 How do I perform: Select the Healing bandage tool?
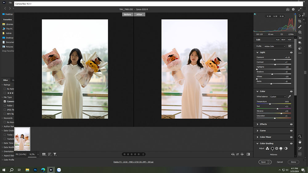(x=300, y=26)
